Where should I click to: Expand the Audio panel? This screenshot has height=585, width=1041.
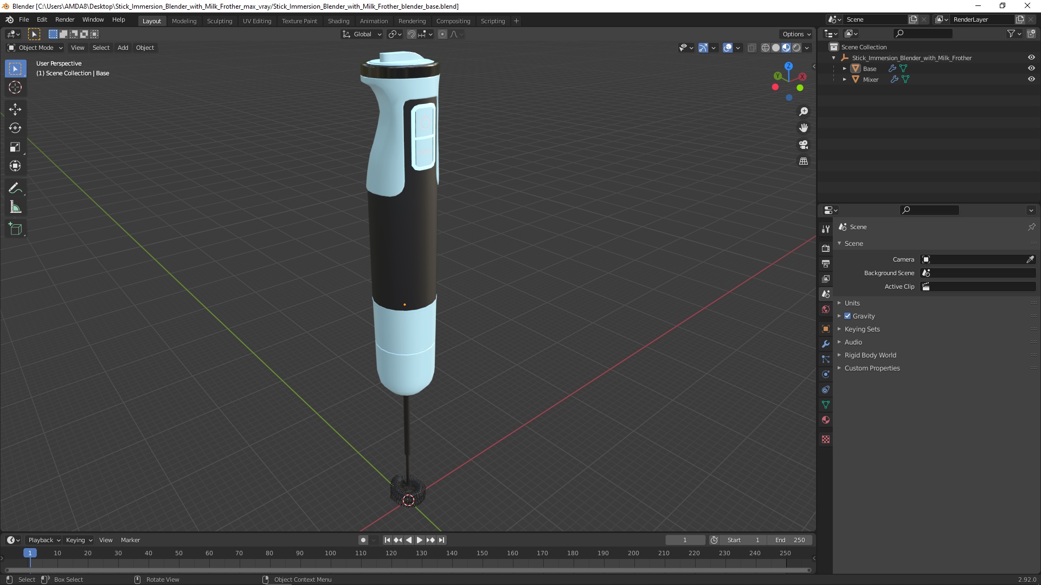[x=853, y=342]
